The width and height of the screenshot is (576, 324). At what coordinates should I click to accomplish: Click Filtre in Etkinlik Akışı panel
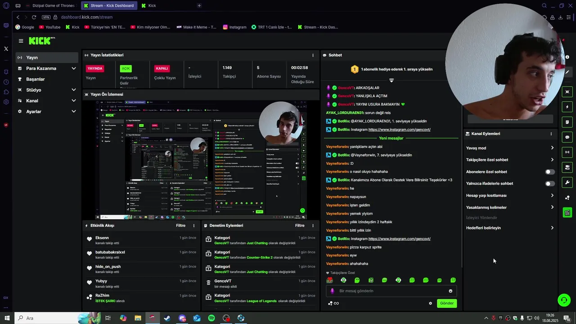(x=180, y=225)
